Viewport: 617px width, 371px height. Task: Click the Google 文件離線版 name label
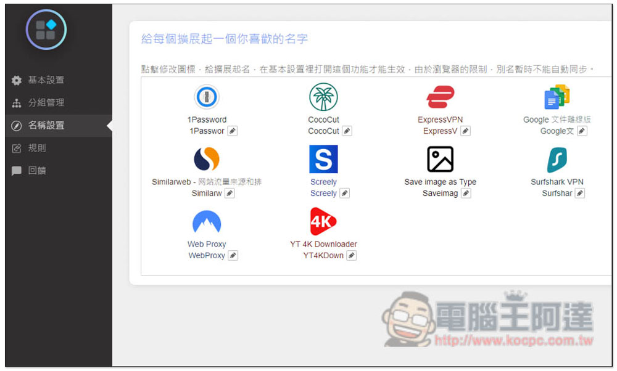pyautogui.click(x=557, y=120)
